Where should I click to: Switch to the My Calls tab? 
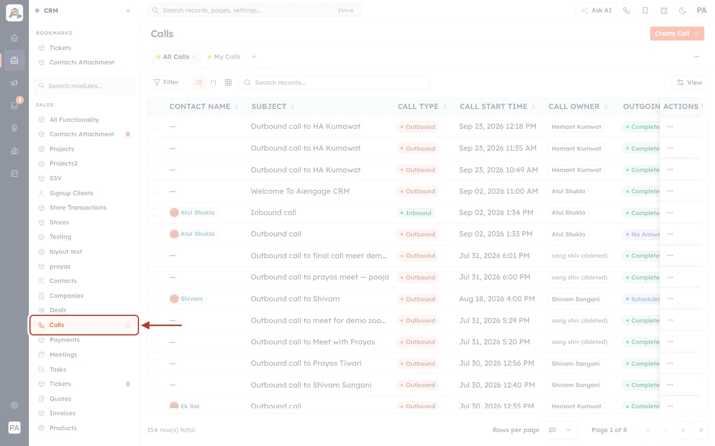point(224,57)
